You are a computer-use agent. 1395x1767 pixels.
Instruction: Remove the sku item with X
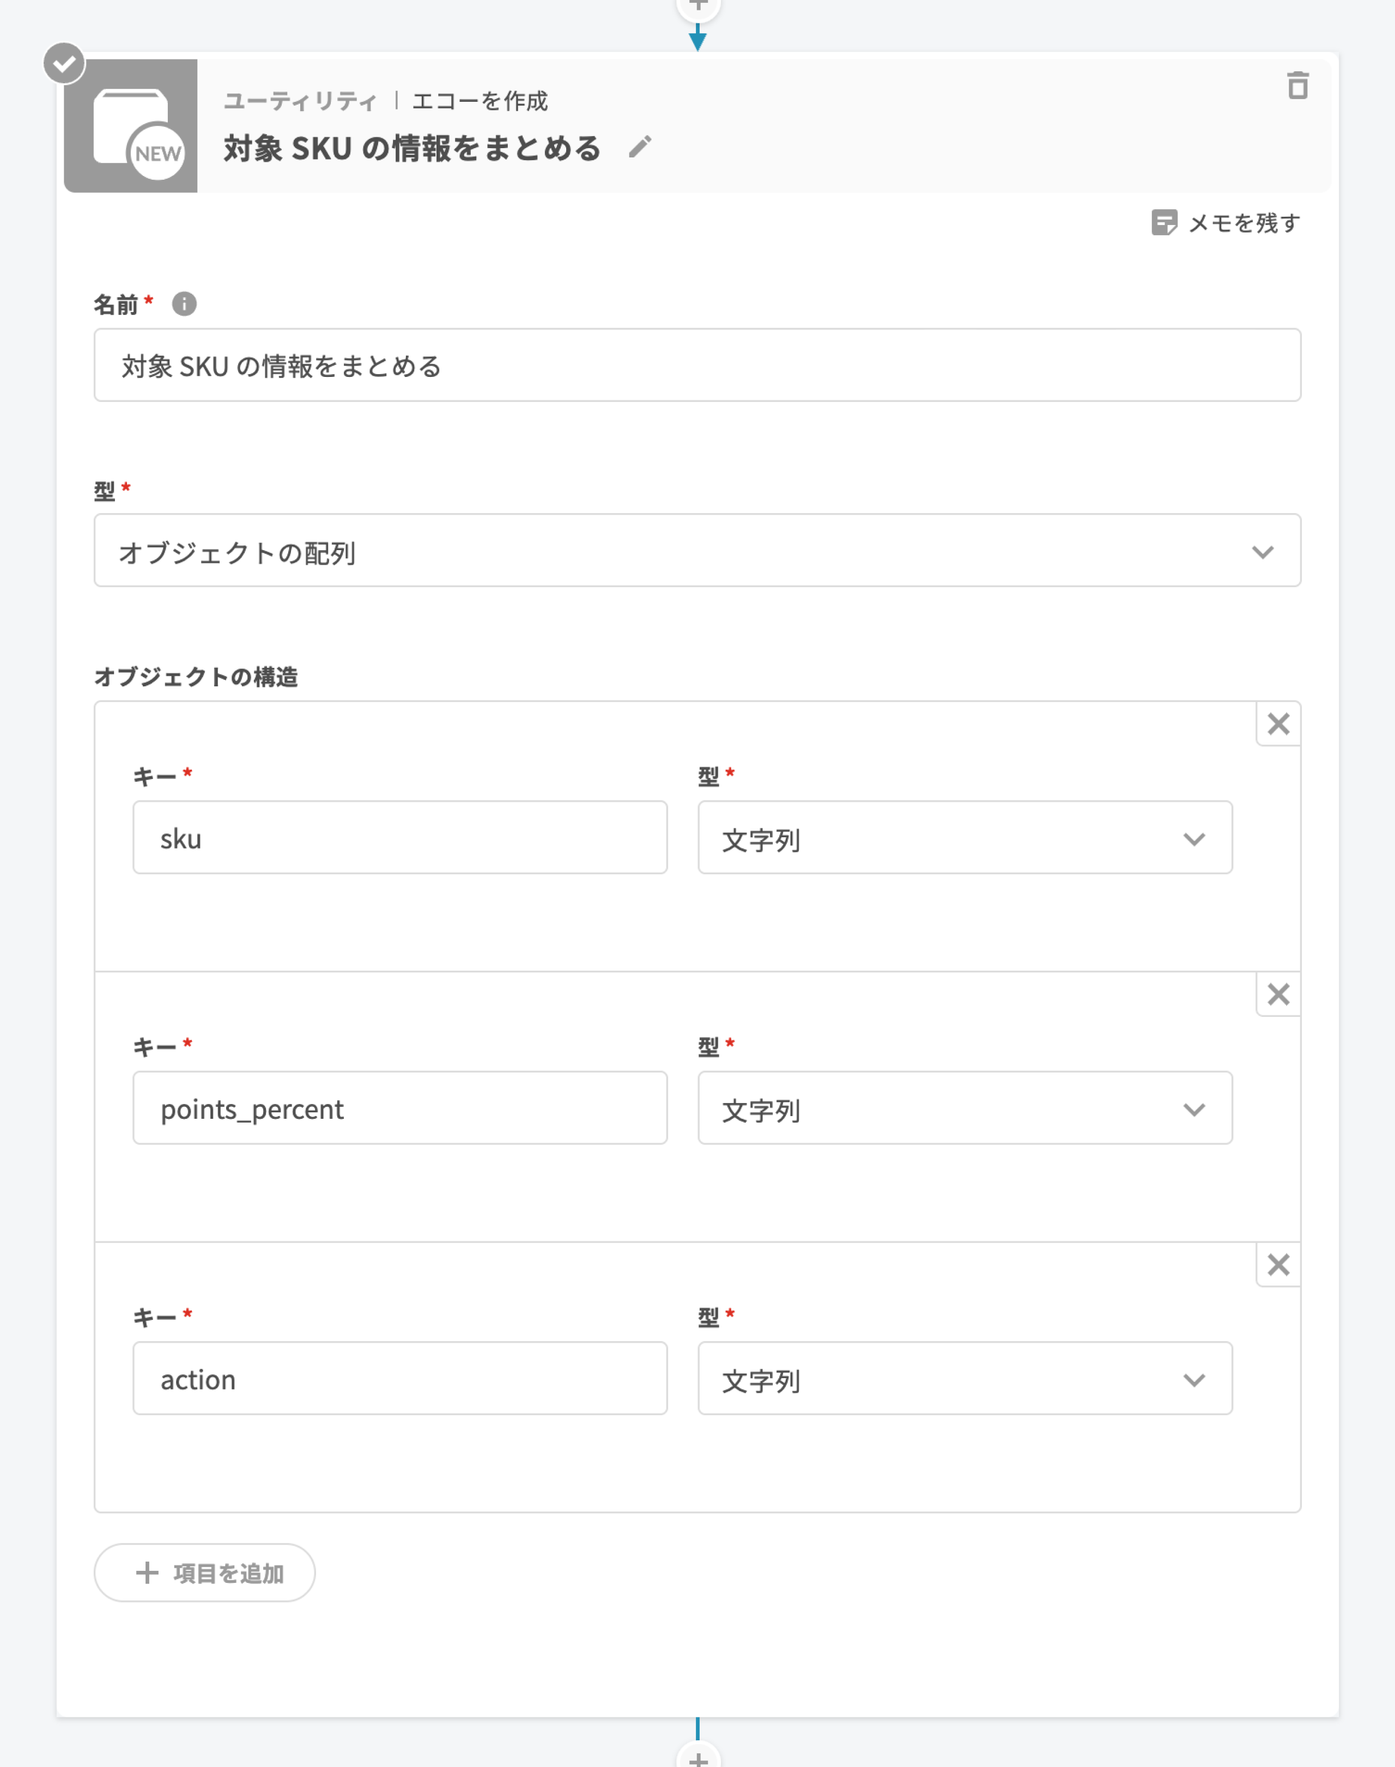click(1278, 723)
